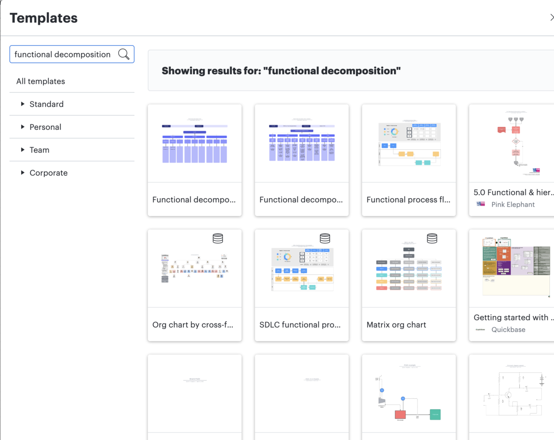Open the Matrix org chart template
The image size is (554, 440).
tap(409, 268)
